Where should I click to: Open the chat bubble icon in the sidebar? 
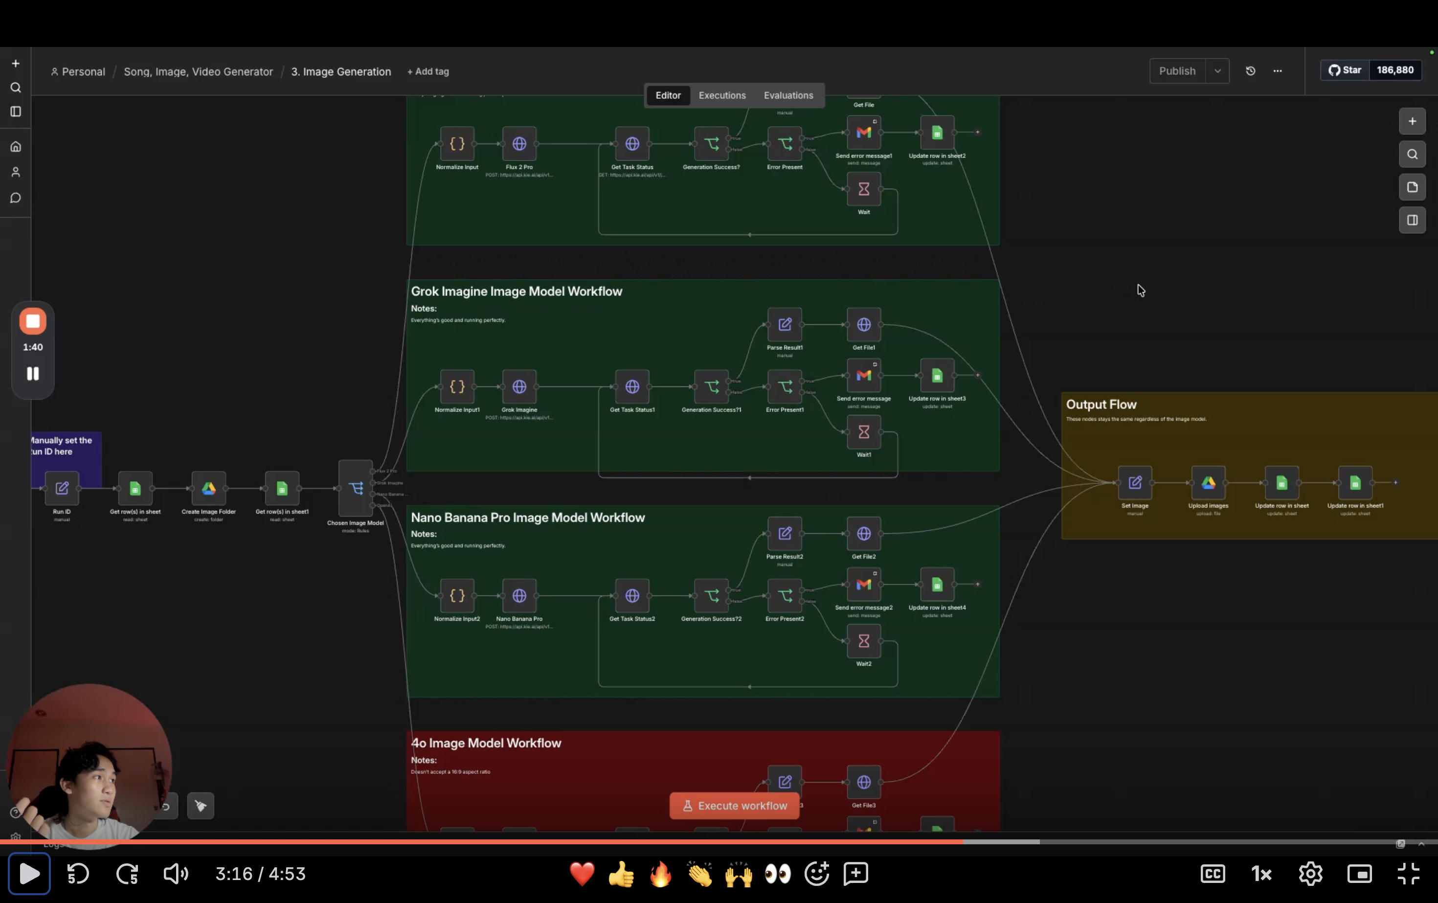(x=16, y=198)
